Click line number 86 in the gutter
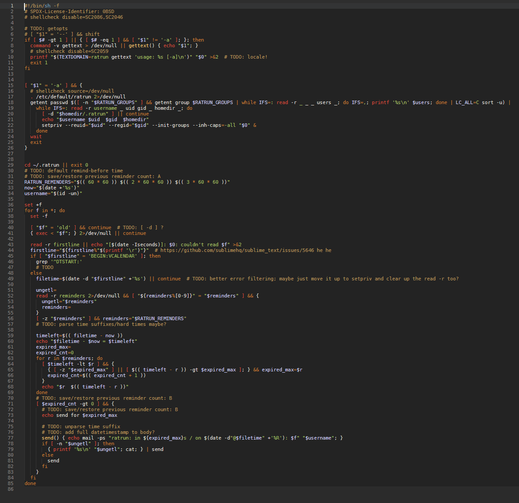The height and width of the screenshot is (503, 519). point(10,489)
